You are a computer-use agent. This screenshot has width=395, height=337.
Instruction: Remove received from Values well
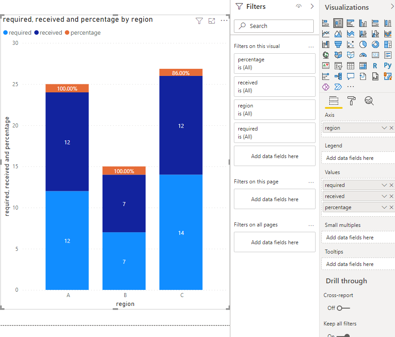391,196
